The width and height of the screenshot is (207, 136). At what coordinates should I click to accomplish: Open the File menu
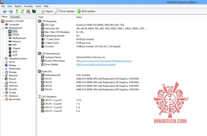pyautogui.click(x=3, y=6)
